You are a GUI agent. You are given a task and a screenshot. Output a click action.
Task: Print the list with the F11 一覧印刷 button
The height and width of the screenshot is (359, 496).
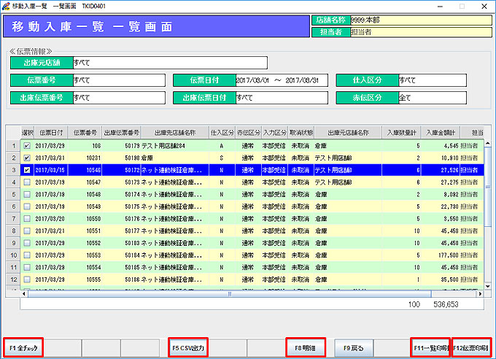pos(430,348)
